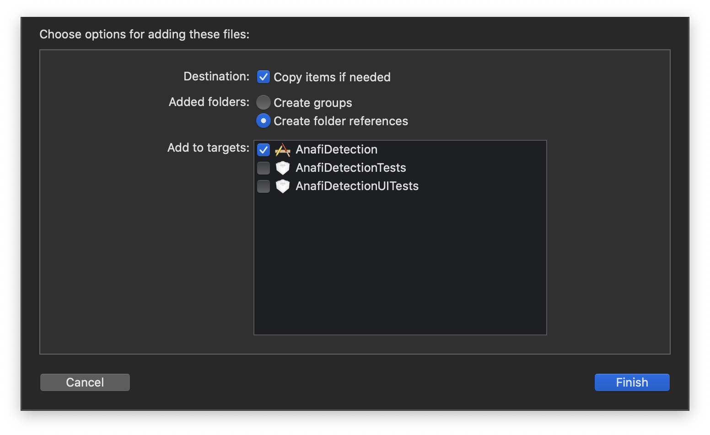
Task: Select the AnafiDetectionUITests row name
Action: (x=357, y=186)
